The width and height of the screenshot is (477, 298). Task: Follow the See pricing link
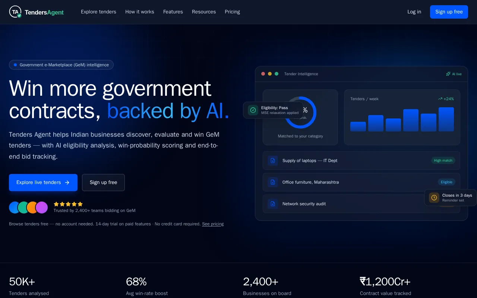[213, 224]
